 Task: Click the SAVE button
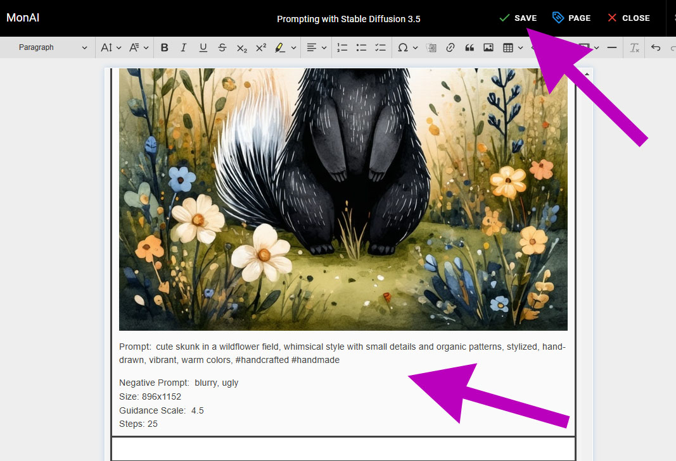click(518, 18)
